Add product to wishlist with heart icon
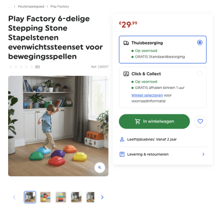215x207 pixels. click(200, 121)
